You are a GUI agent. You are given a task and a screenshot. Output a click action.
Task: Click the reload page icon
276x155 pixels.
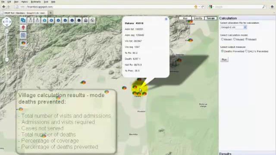(x=203, y=7)
